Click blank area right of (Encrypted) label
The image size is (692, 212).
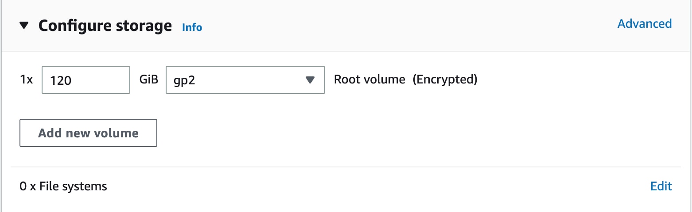click(576, 80)
